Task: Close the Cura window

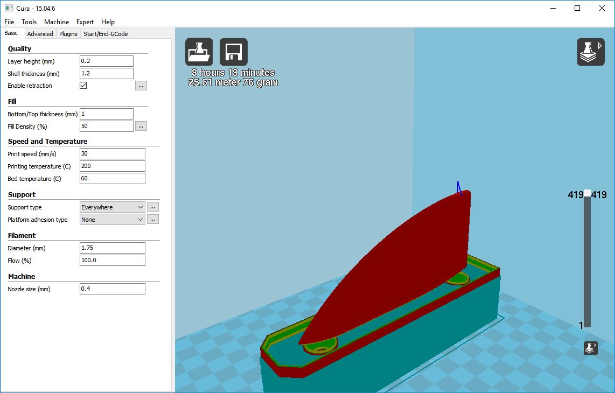Action: pyautogui.click(x=602, y=8)
